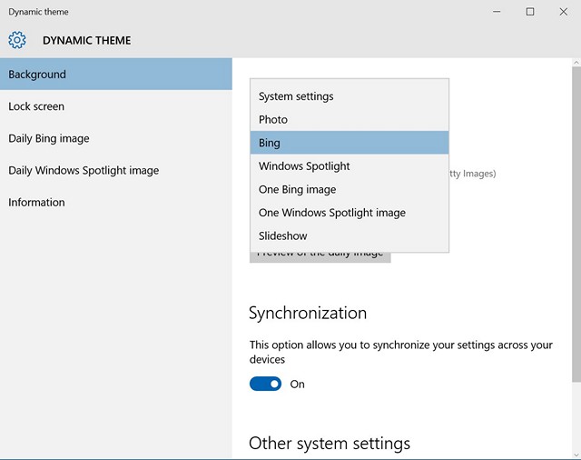The image size is (581, 460).
Task: Go to Daily Bing image
Action: click(x=116, y=138)
